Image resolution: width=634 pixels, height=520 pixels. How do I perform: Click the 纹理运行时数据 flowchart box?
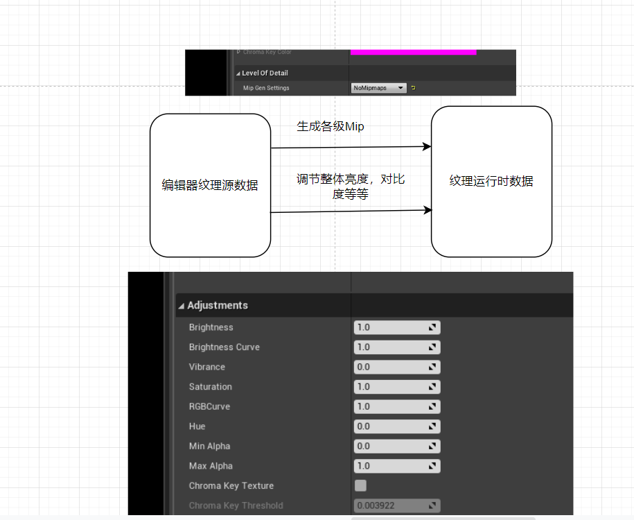pyautogui.click(x=491, y=181)
